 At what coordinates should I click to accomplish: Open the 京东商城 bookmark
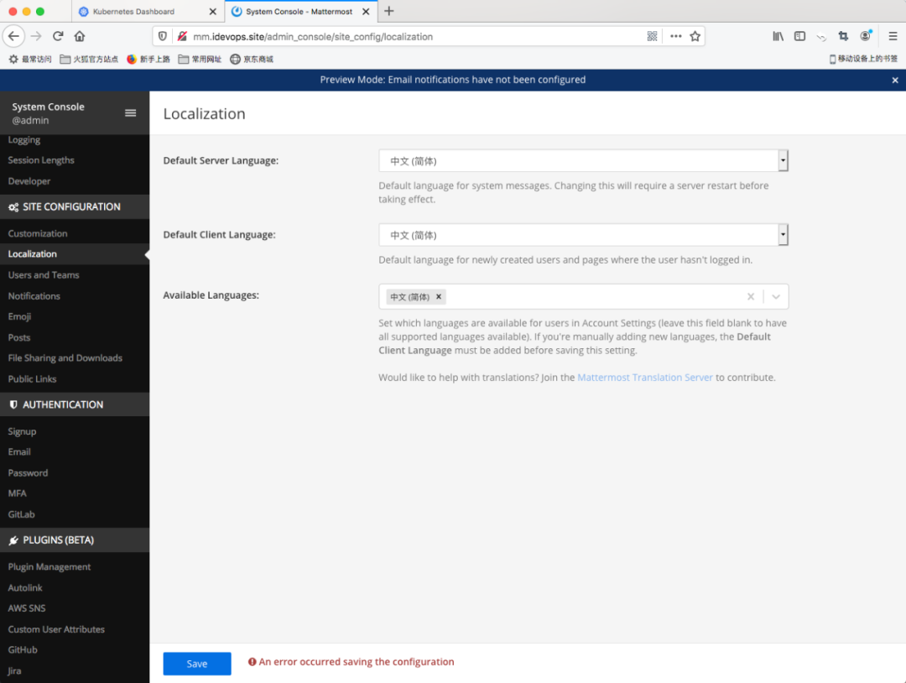252,59
